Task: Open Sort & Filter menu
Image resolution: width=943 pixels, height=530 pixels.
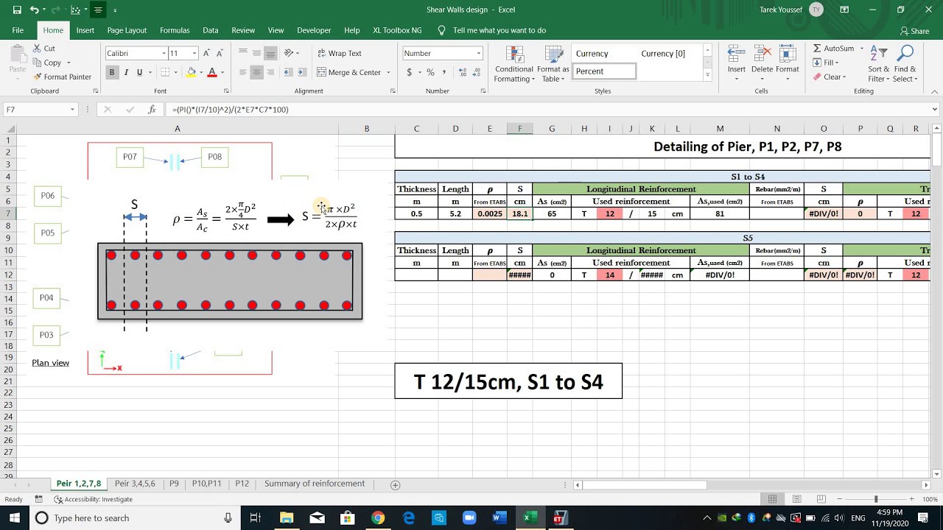Action: pos(879,65)
